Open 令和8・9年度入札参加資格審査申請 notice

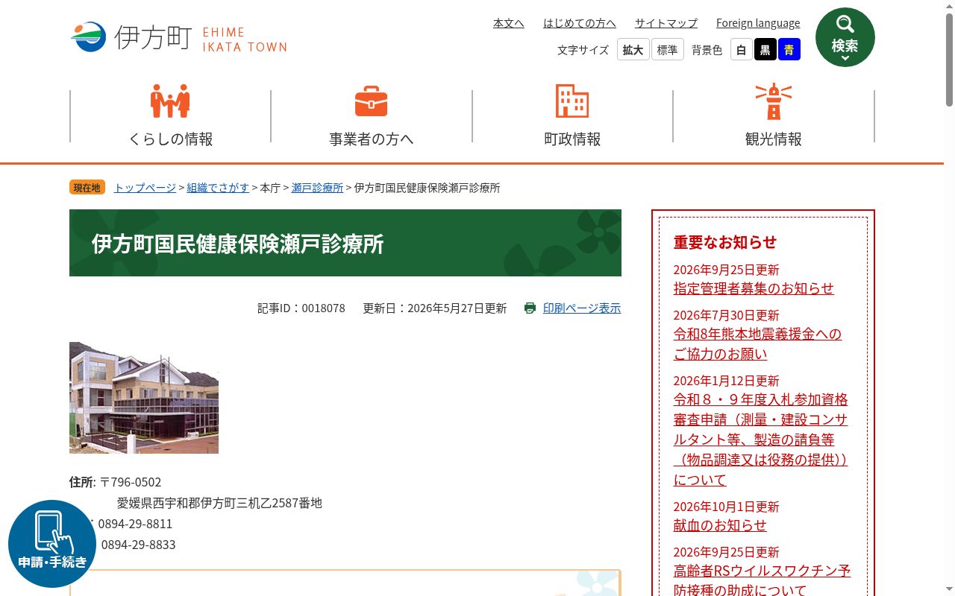(x=761, y=440)
